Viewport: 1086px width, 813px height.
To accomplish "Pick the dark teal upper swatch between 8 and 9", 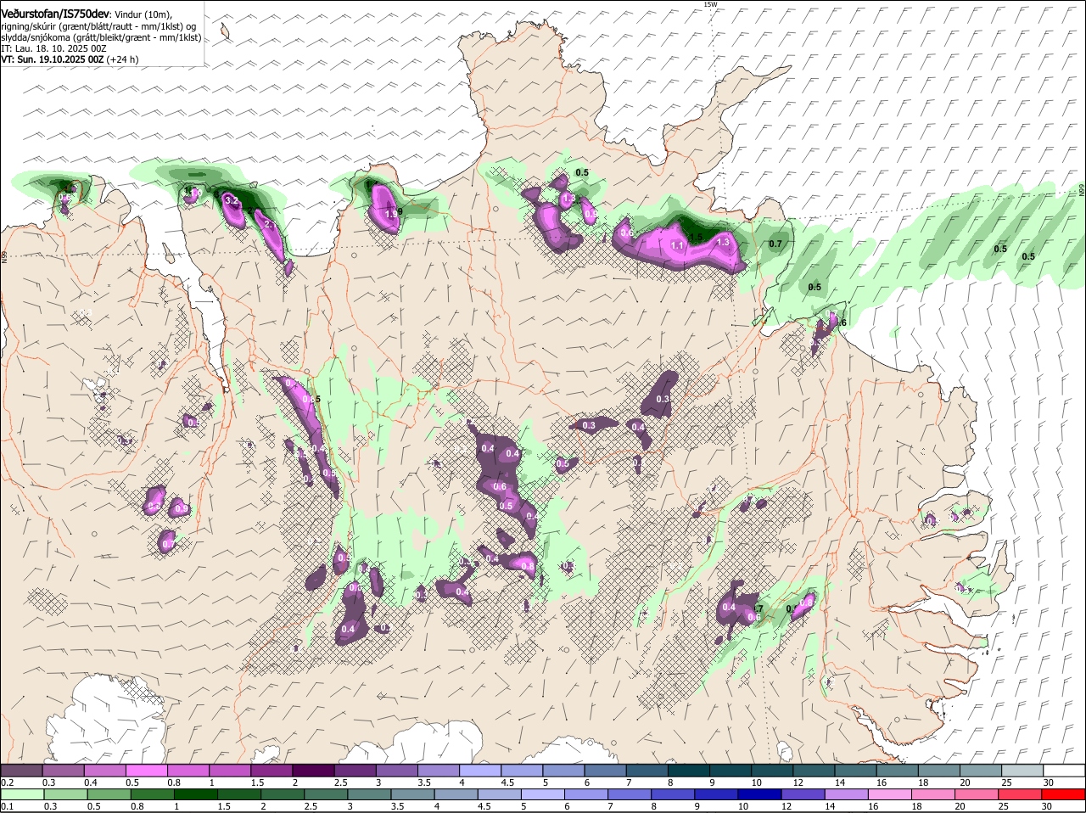I will (689, 770).
